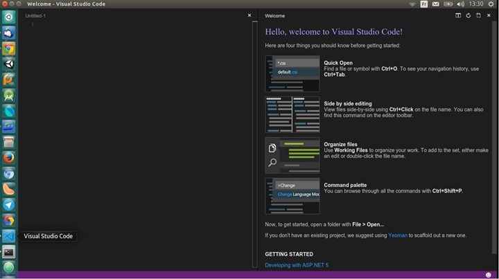
Task: Click the Quick Open thumbnail image
Action: click(292, 73)
